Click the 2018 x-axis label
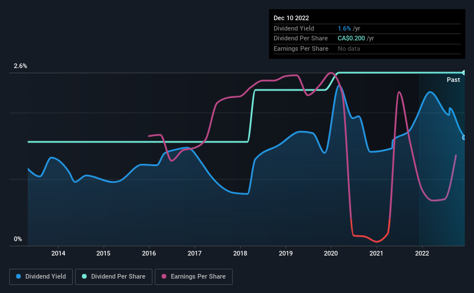The width and height of the screenshot is (474, 293). point(240,253)
